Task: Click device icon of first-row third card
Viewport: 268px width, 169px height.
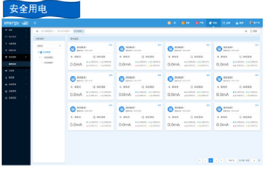Action: click(170, 49)
